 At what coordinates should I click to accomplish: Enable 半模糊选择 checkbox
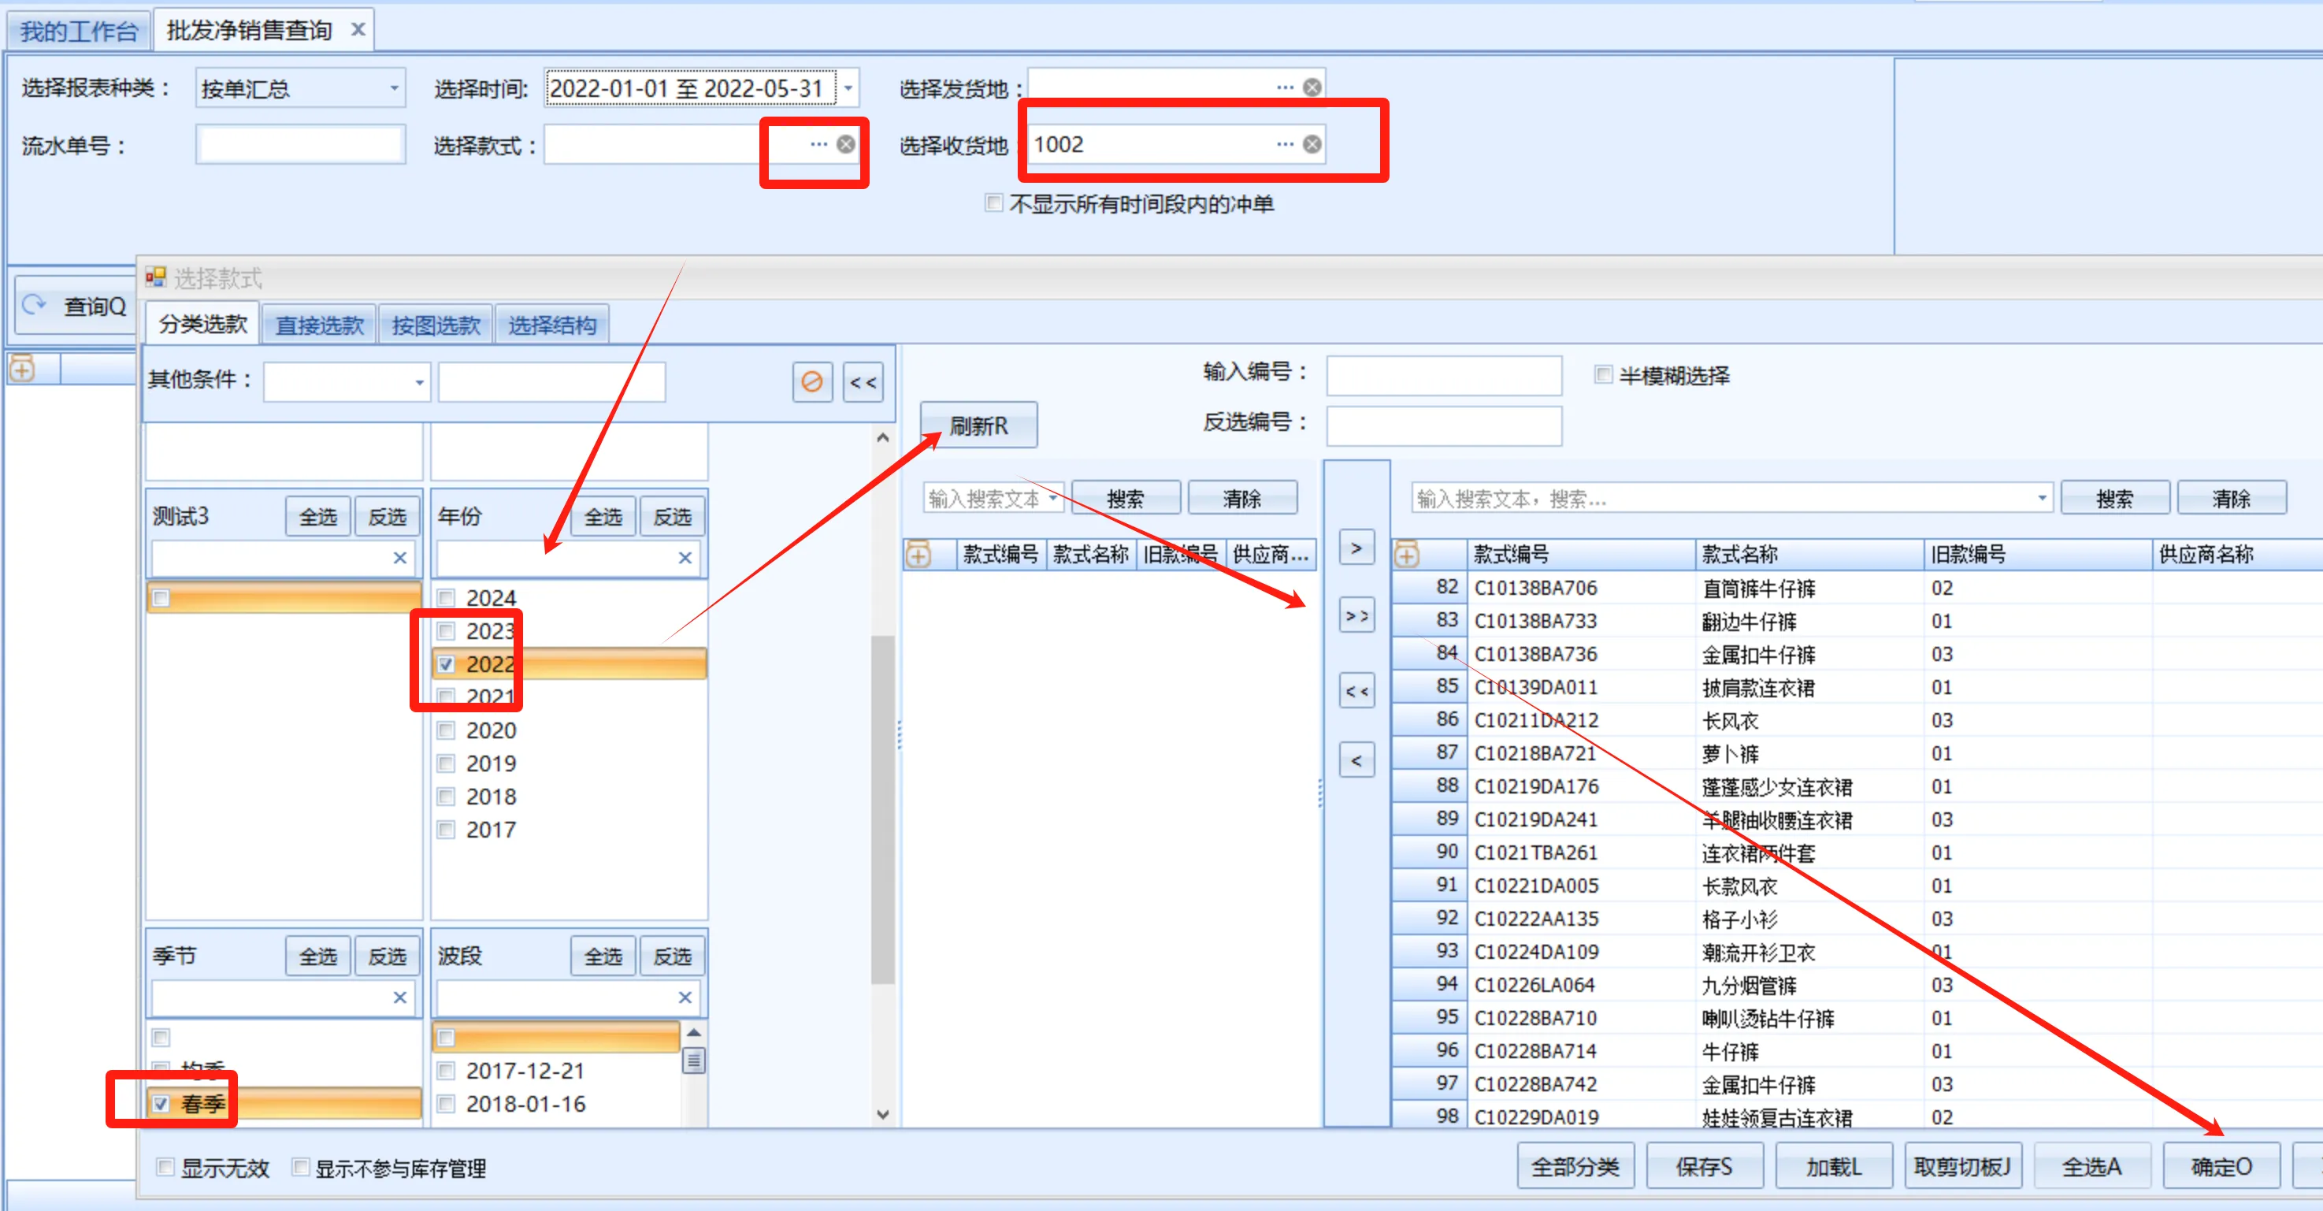pos(1602,375)
